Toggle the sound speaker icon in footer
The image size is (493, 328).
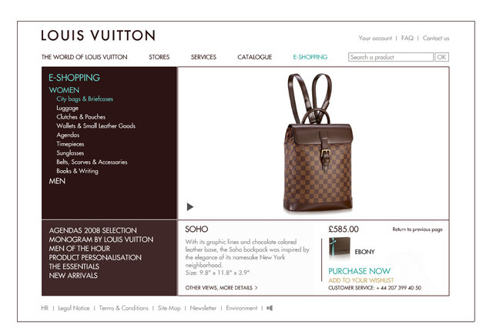coord(270,308)
